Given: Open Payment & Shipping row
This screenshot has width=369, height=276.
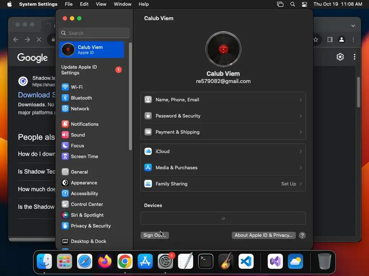Looking at the screenshot, I should [223, 132].
